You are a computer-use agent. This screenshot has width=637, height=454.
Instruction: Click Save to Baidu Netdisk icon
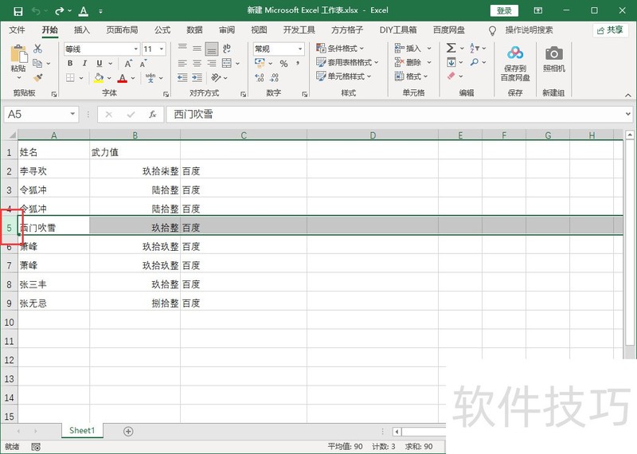(515, 54)
